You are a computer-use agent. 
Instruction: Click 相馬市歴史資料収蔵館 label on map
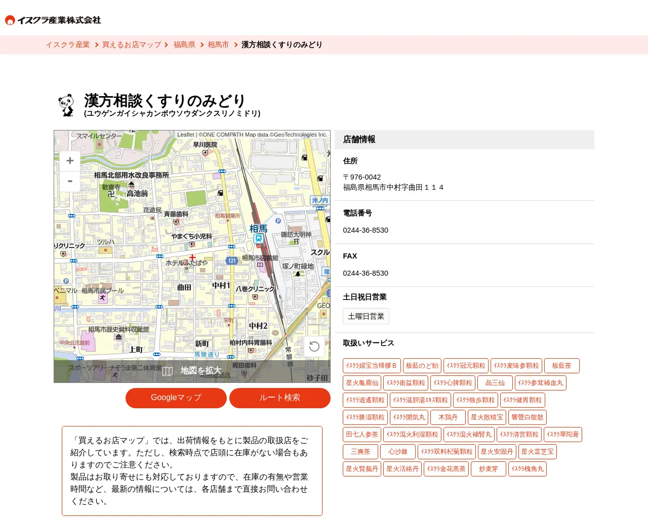tap(118, 329)
